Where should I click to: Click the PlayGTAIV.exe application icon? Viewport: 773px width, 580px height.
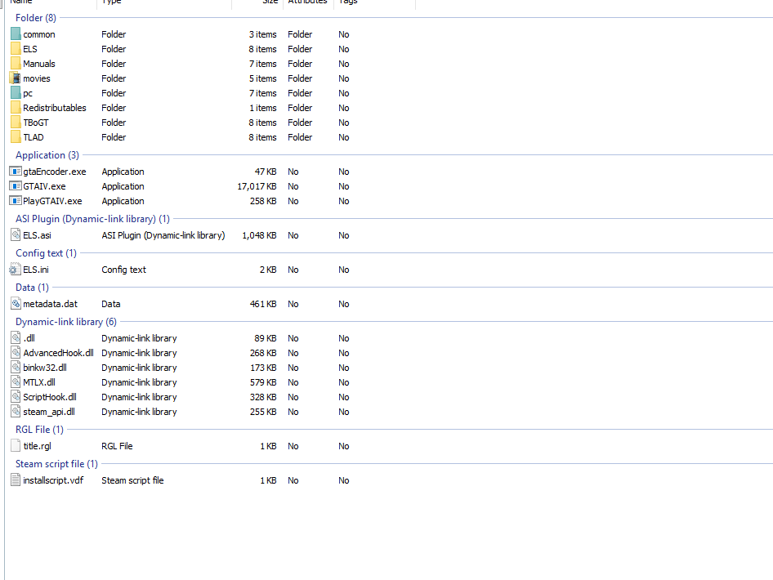[16, 201]
